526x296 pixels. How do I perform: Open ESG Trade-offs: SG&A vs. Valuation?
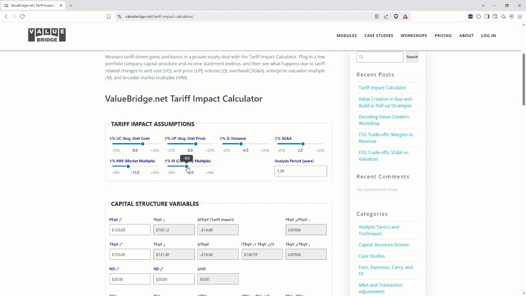384,156
